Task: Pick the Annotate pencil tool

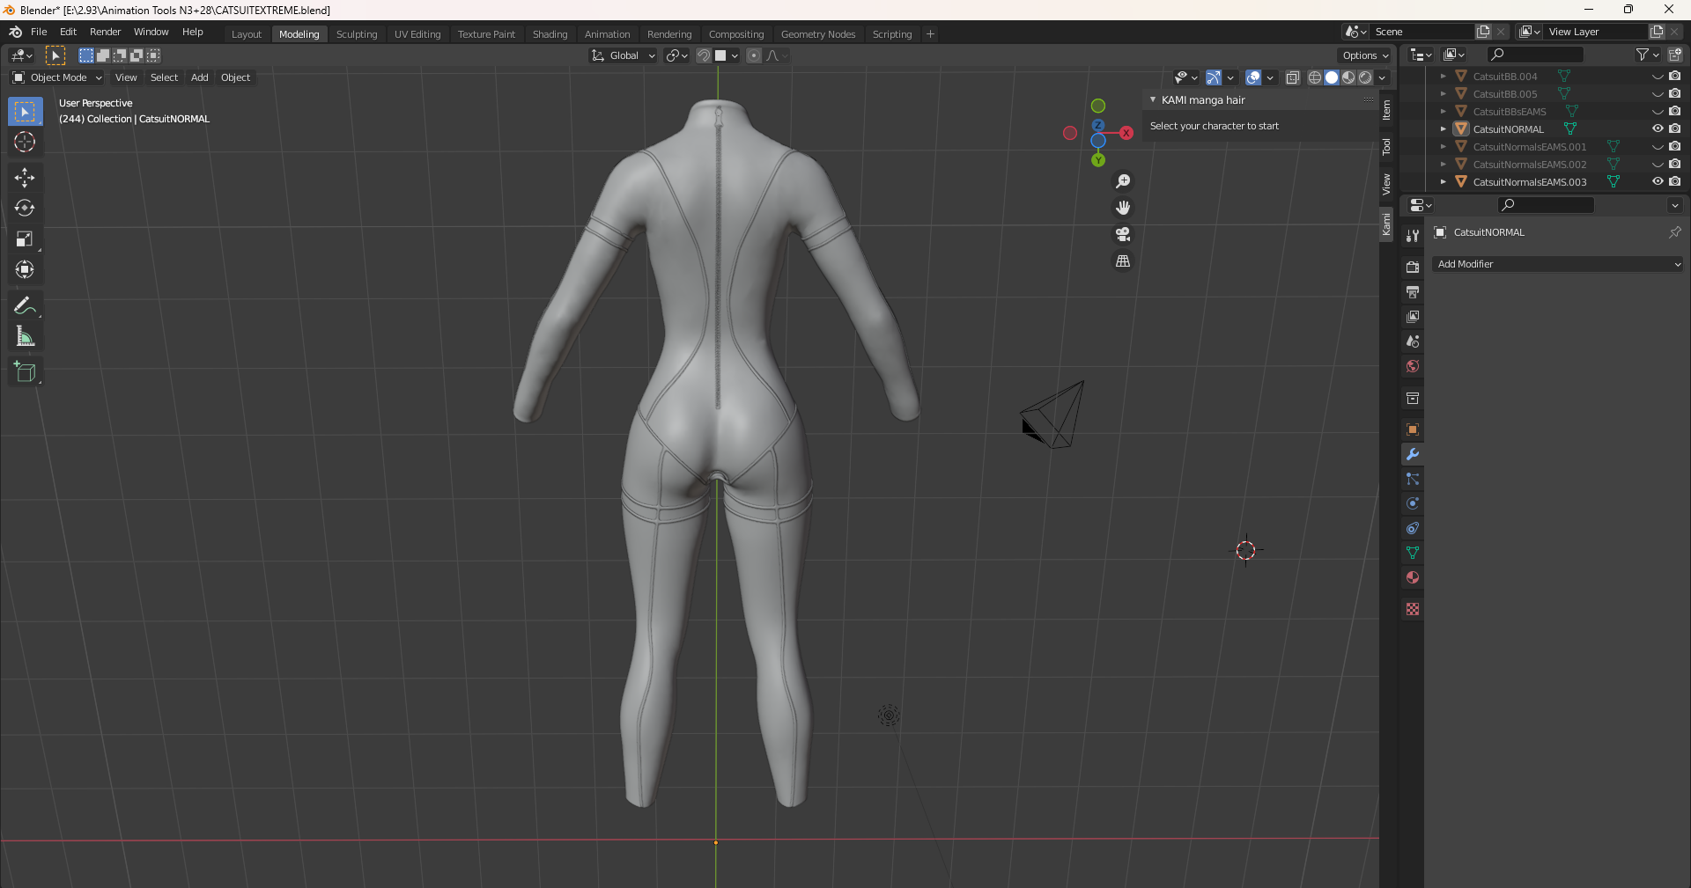Action: coord(25,306)
